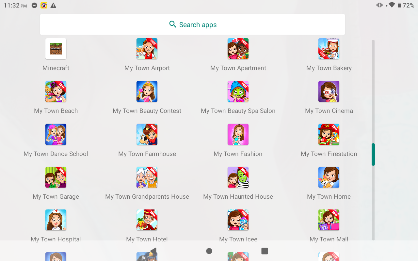The image size is (418, 261).
Task: Tap the "My Town Icee" label
Action: [238, 239]
